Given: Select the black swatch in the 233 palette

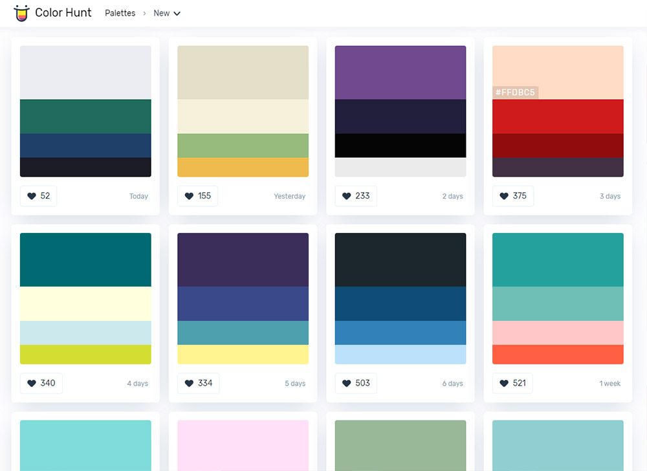Looking at the screenshot, I should click(400, 146).
